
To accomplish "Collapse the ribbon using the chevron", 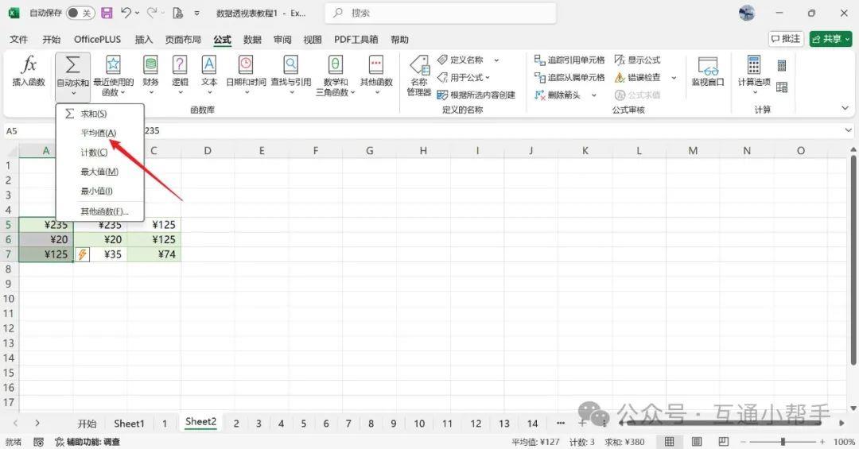I will [x=845, y=108].
